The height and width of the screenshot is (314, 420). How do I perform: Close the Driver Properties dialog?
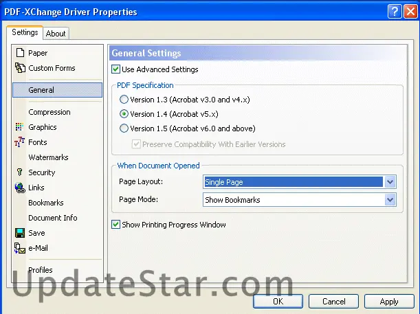(x=410, y=12)
